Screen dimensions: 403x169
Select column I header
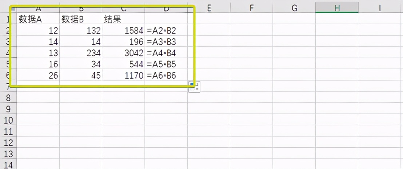(x=380, y=8)
